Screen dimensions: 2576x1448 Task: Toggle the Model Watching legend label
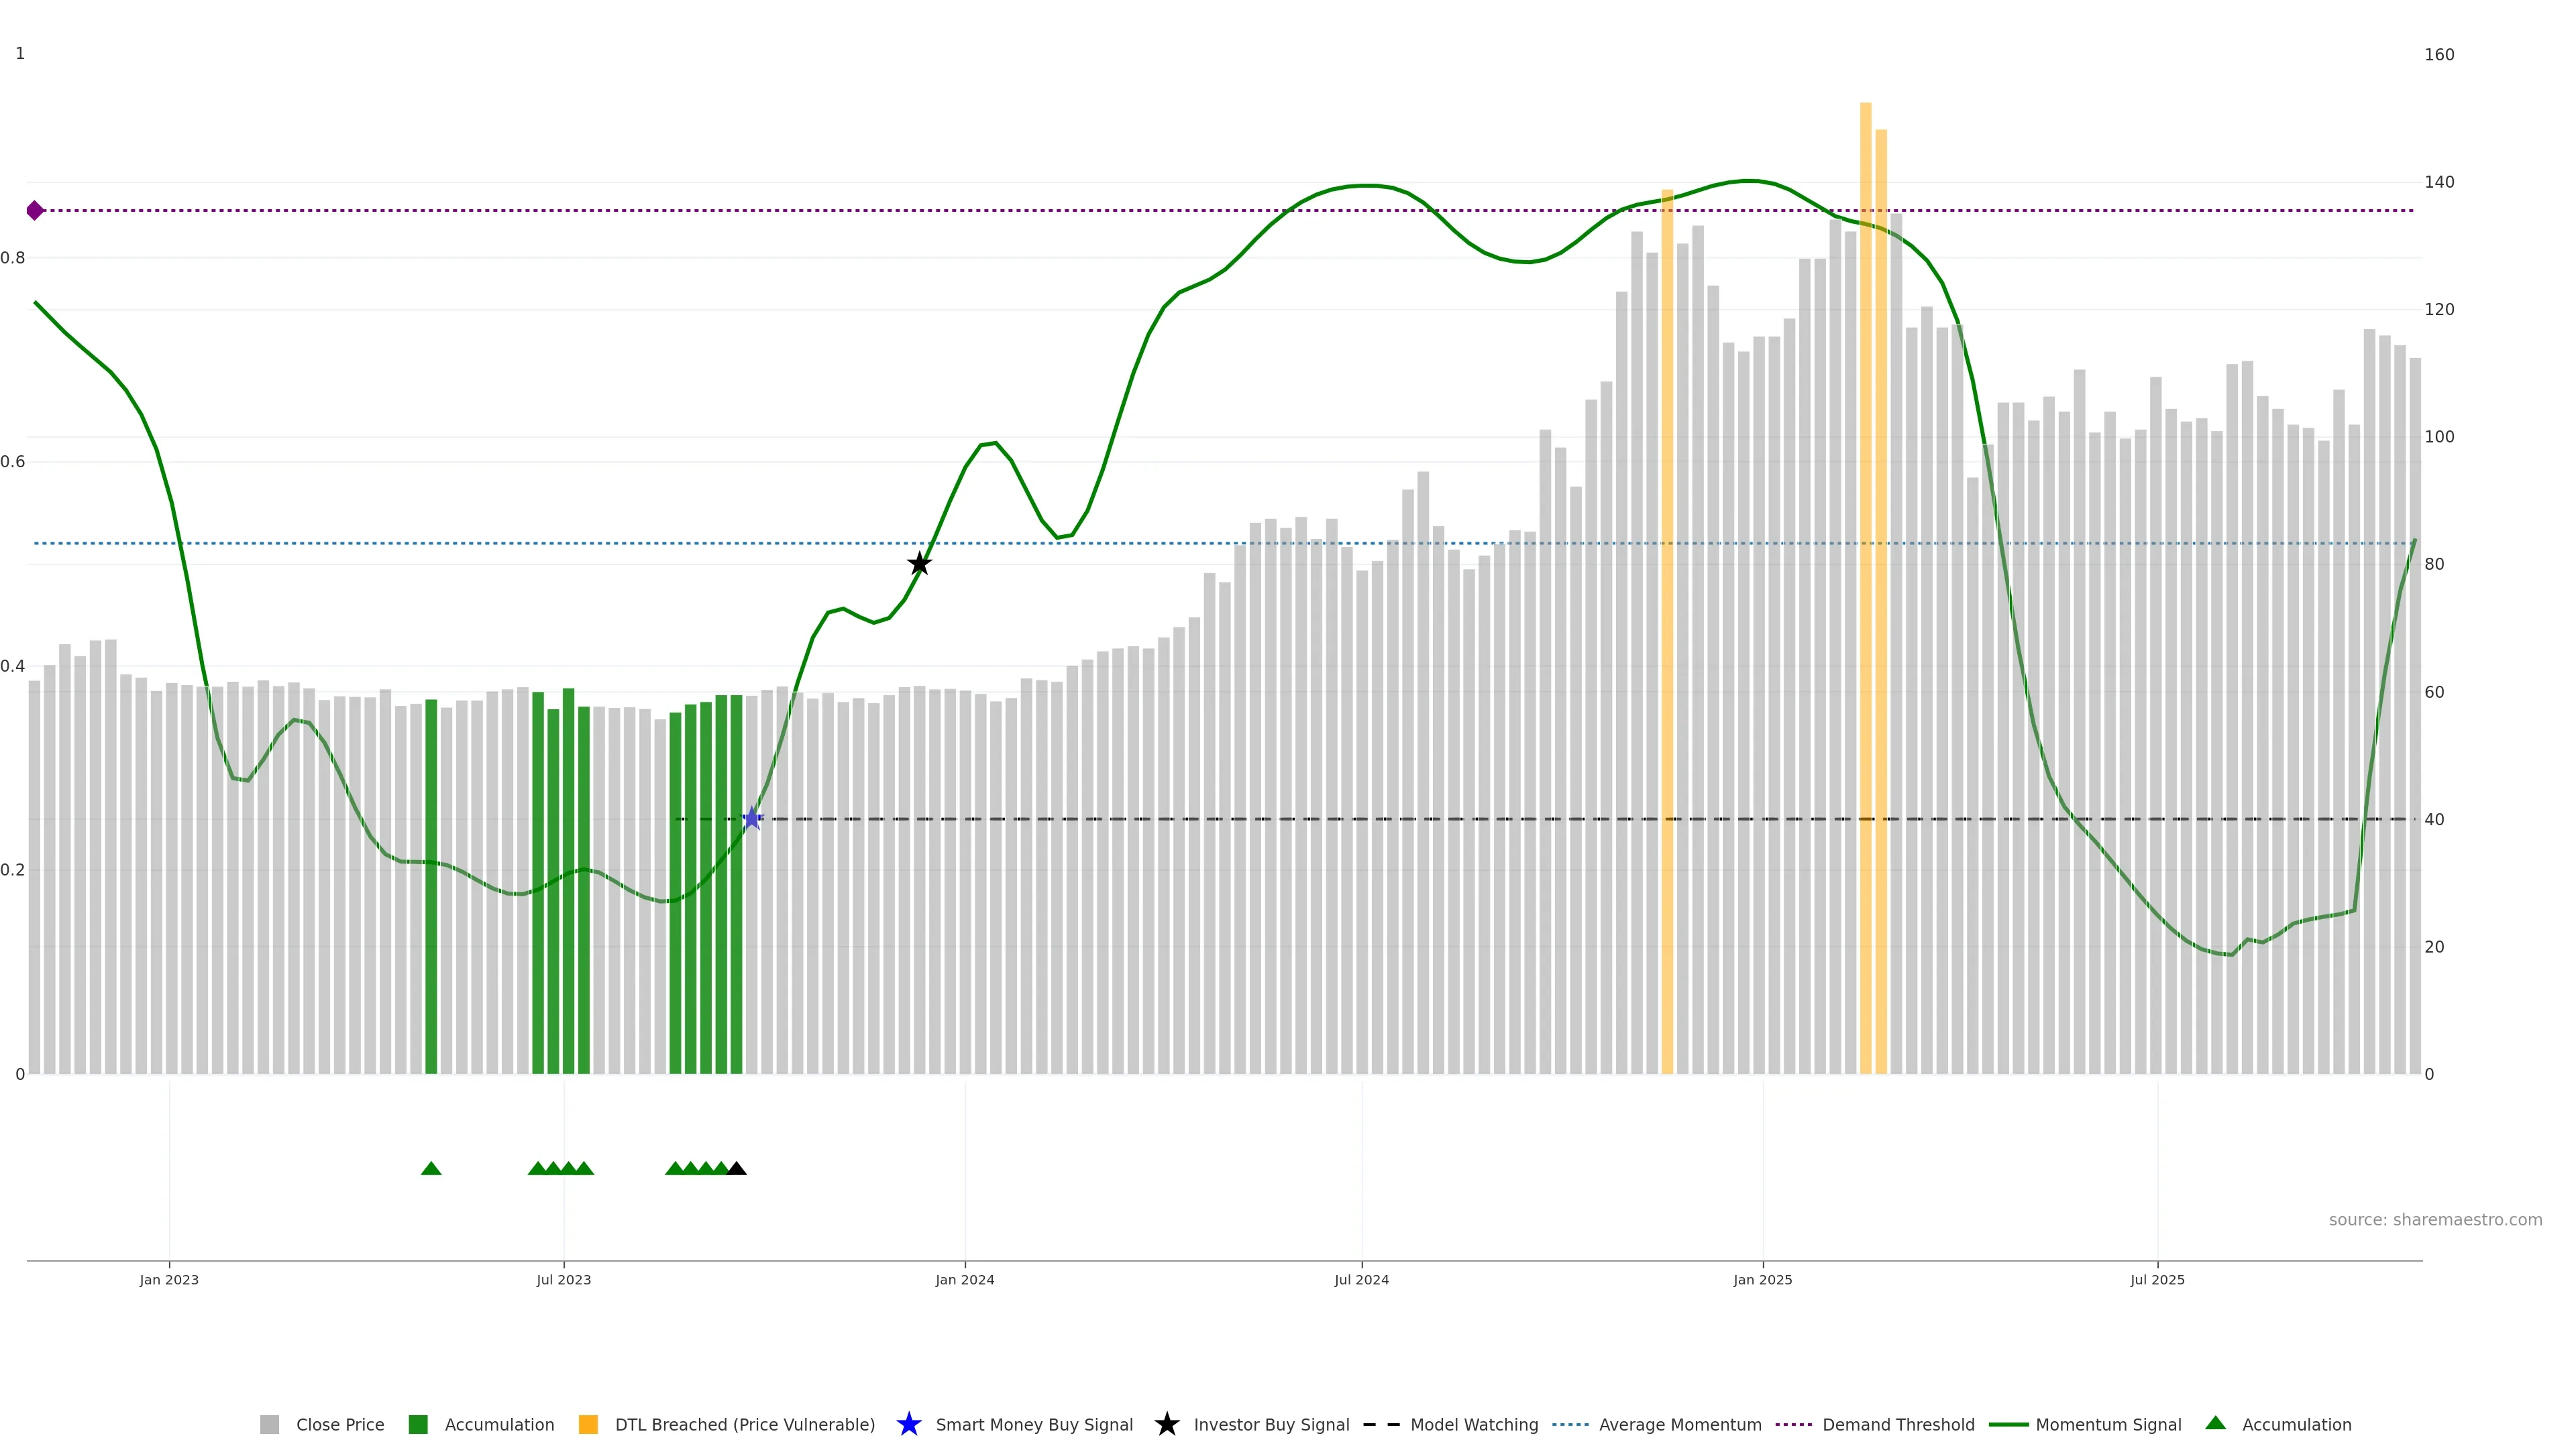tap(1474, 1425)
